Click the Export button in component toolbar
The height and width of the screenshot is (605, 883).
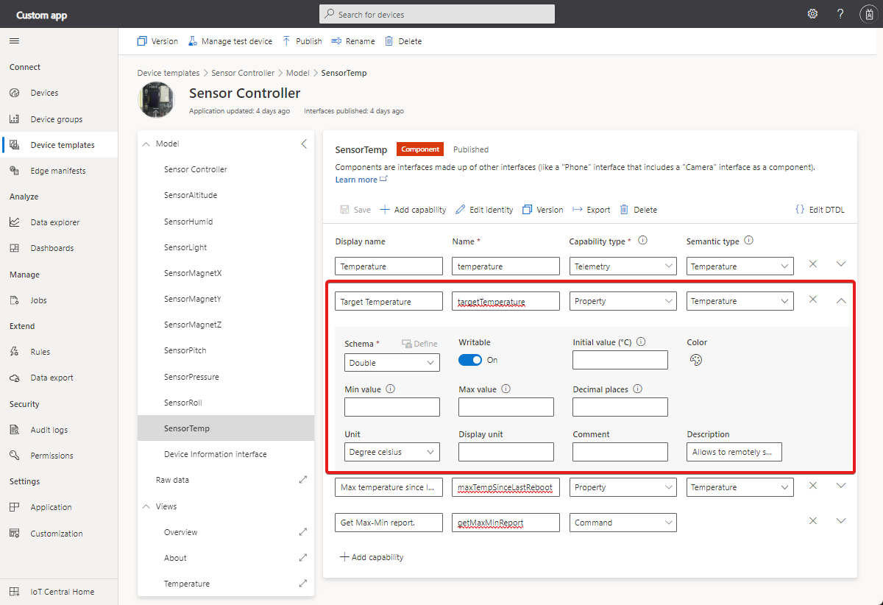point(591,210)
